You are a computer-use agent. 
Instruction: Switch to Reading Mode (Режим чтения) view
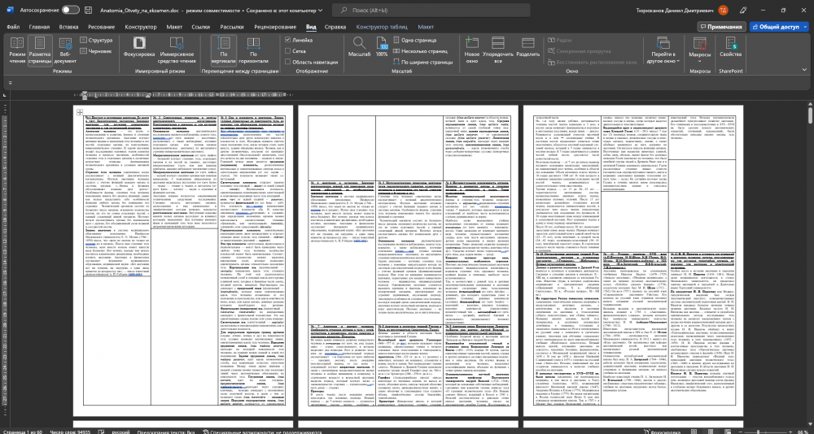click(x=17, y=50)
